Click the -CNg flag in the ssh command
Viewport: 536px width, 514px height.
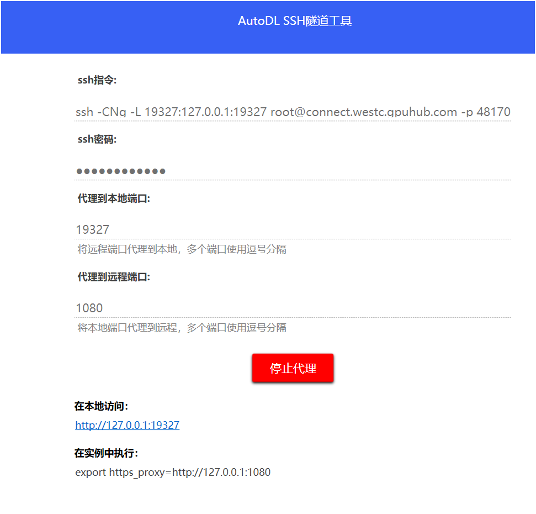point(112,112)
